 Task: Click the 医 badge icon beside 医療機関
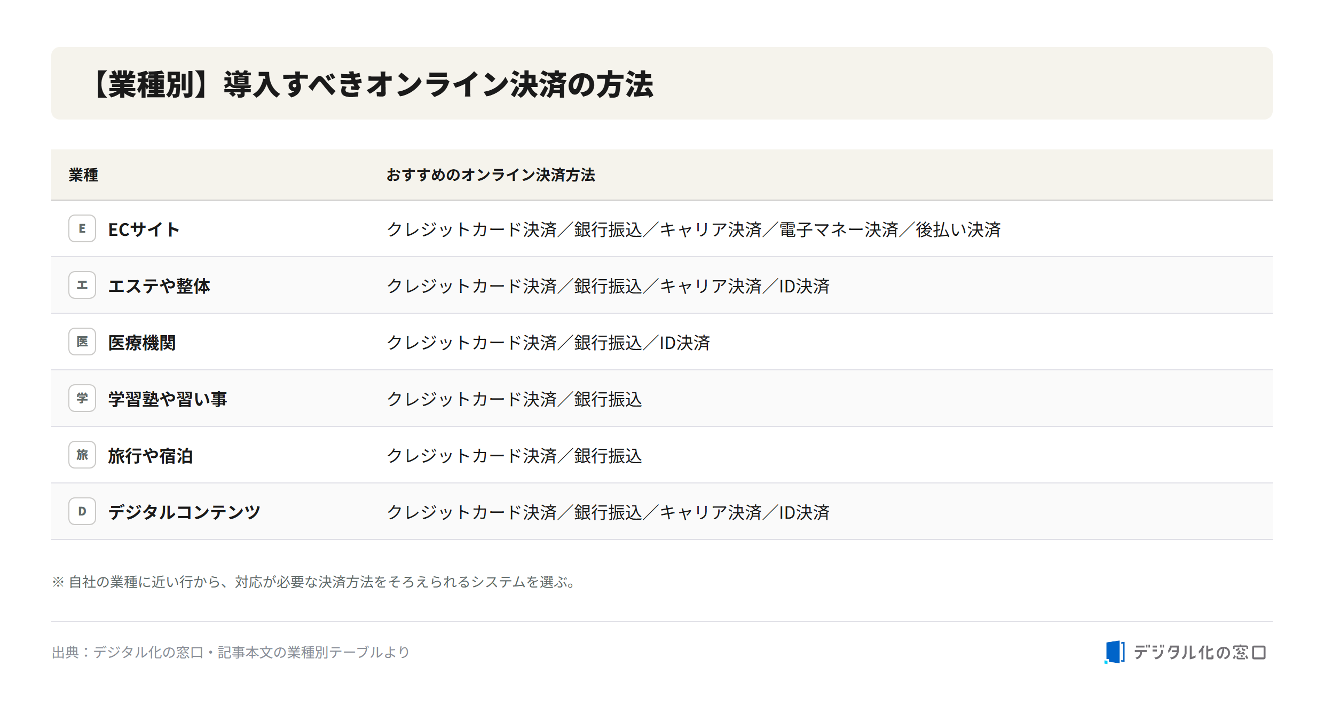pyautogui.click(x=82, y=342)
